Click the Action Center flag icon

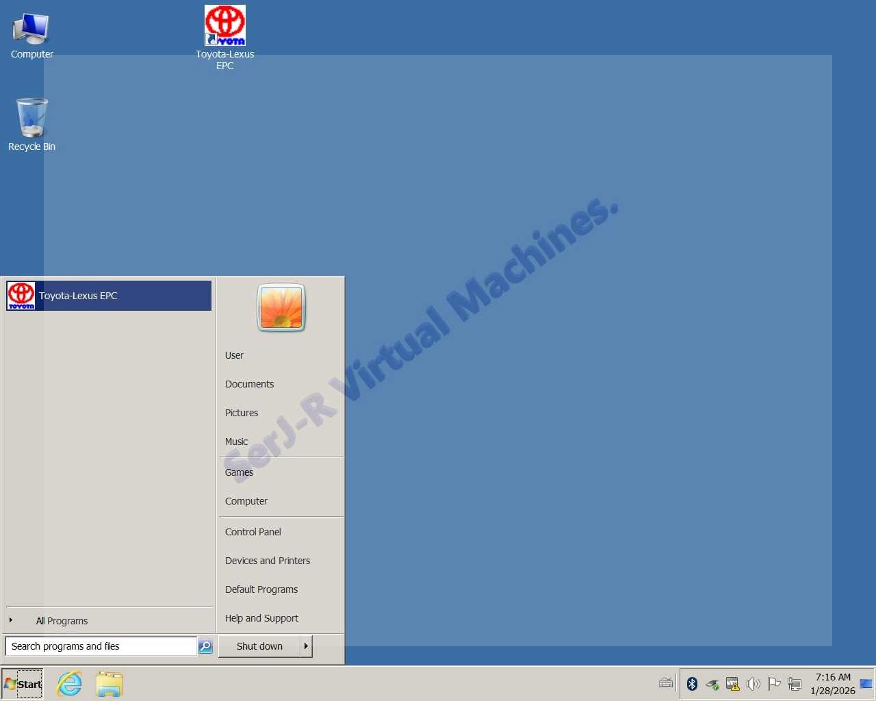tap(774, 683)
